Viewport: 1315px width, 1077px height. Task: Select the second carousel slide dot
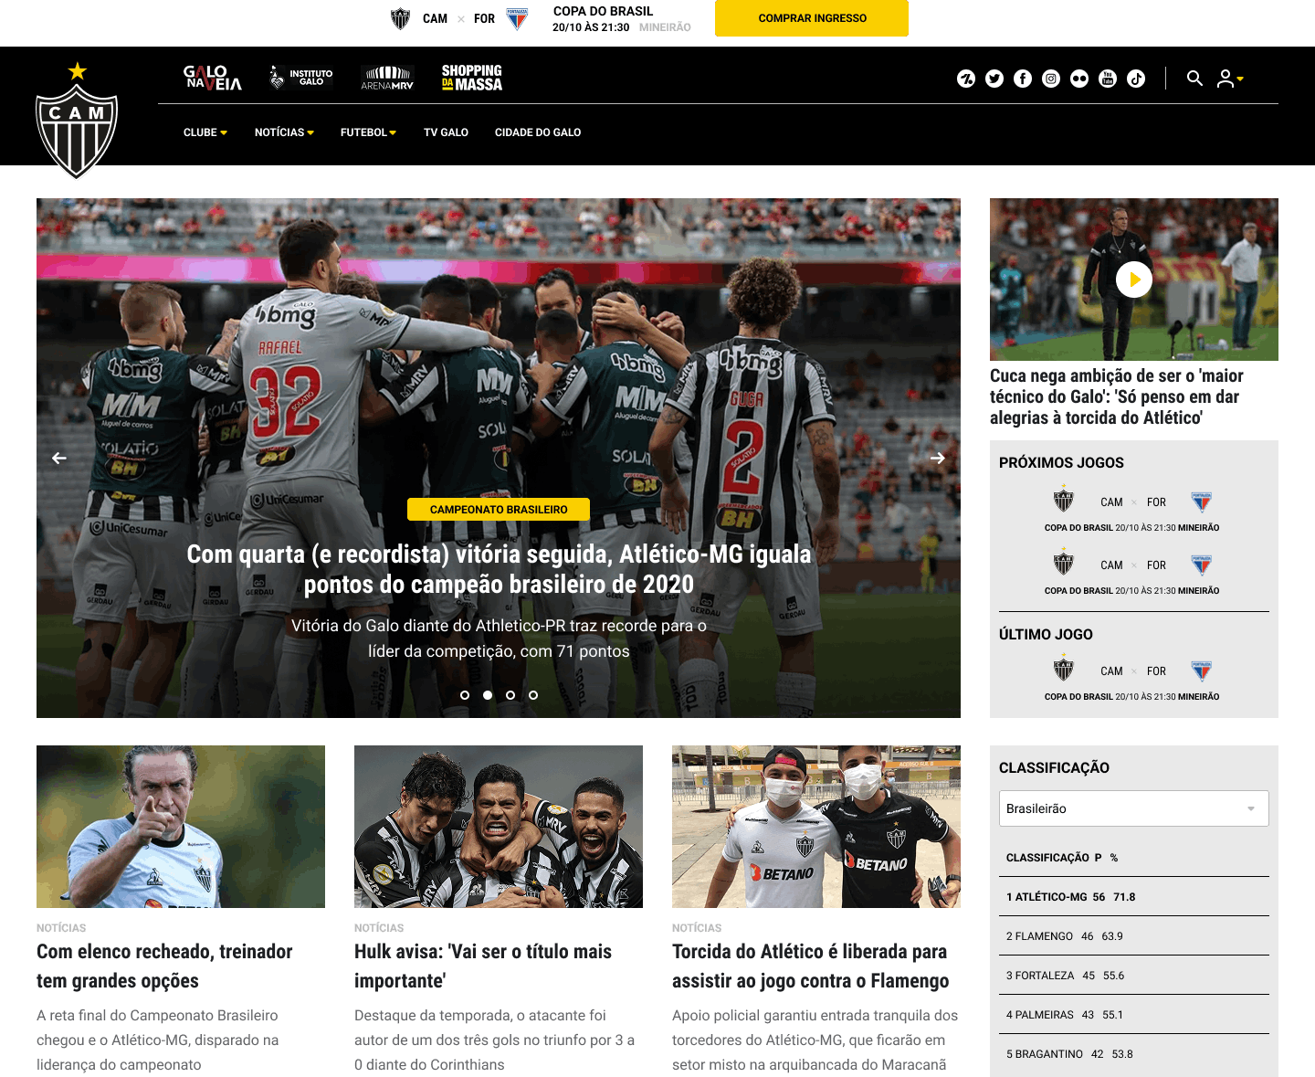[487, 694]
